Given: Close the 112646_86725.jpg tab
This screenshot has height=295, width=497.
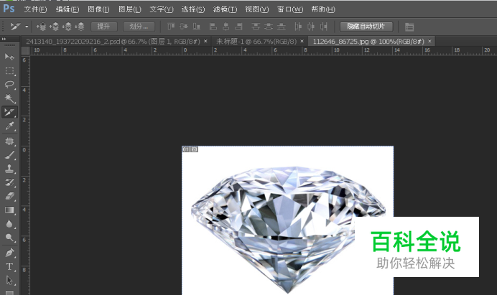Looking at the screenshot, I should pos(429,41).
